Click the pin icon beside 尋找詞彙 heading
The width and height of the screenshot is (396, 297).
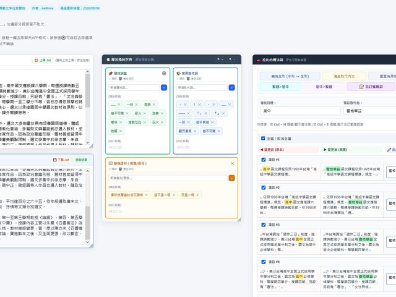(x=111, y=73)
